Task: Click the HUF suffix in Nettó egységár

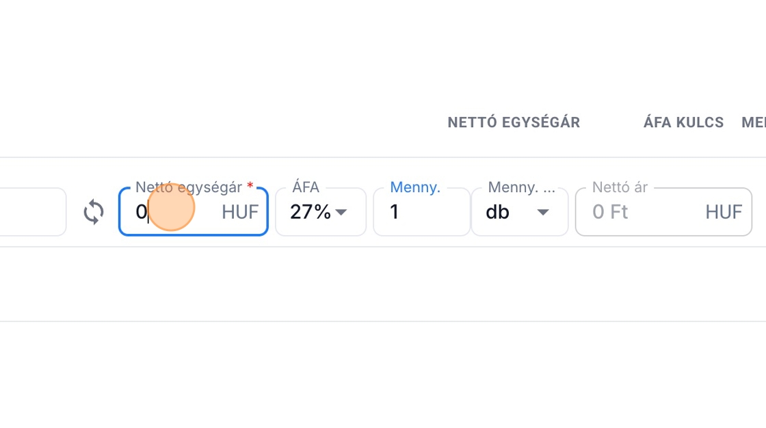Action: click(240, 212)
